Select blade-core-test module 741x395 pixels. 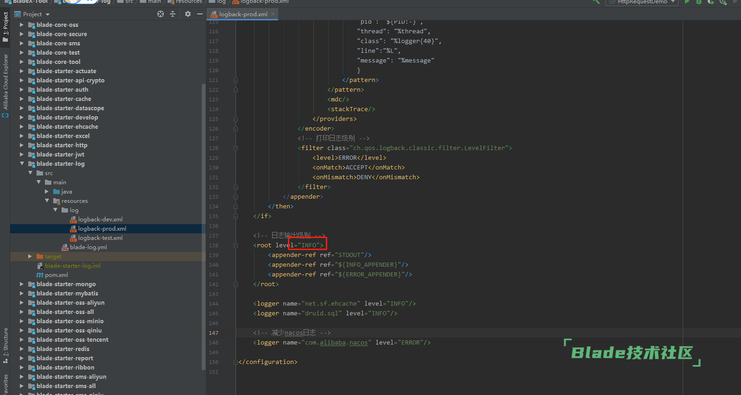pos(58,52)
